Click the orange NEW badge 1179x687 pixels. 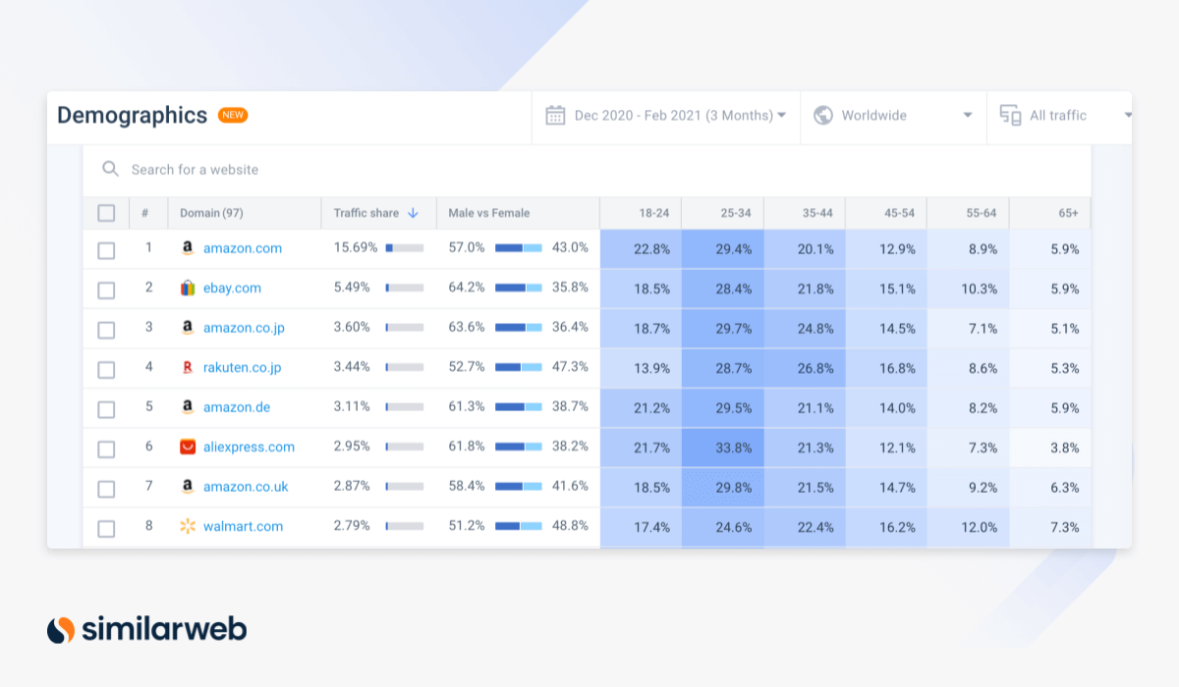pyautogui.click(x=233, y=115)
